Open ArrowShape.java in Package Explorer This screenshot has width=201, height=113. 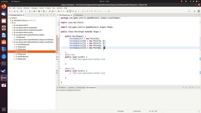[23, 45]
